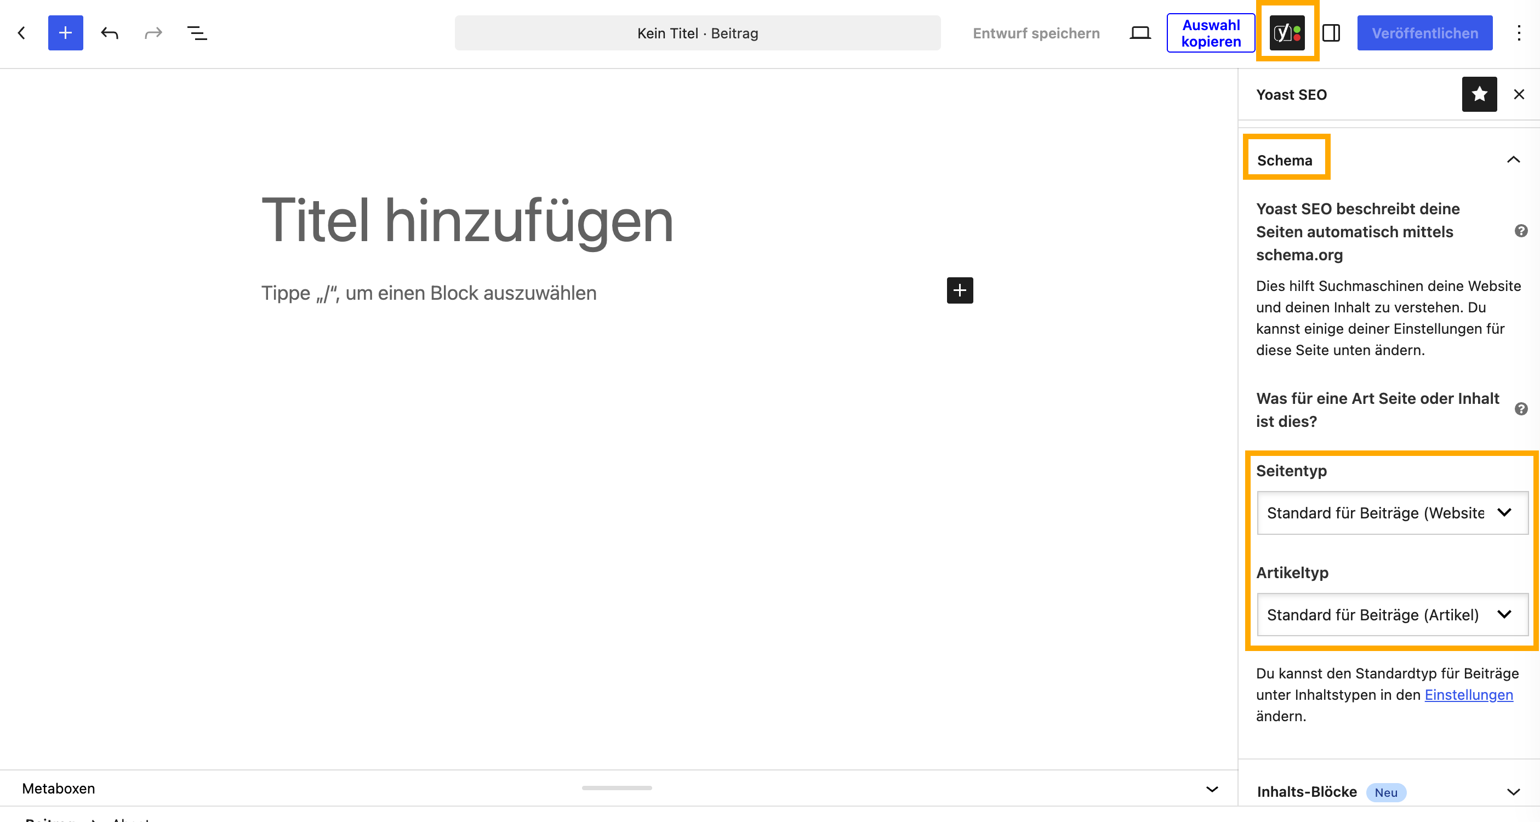Screen dimensions: 1540x822
Task: Toggle the Yoast SEO sidebar icon
Action: [x=1287, y=33]
